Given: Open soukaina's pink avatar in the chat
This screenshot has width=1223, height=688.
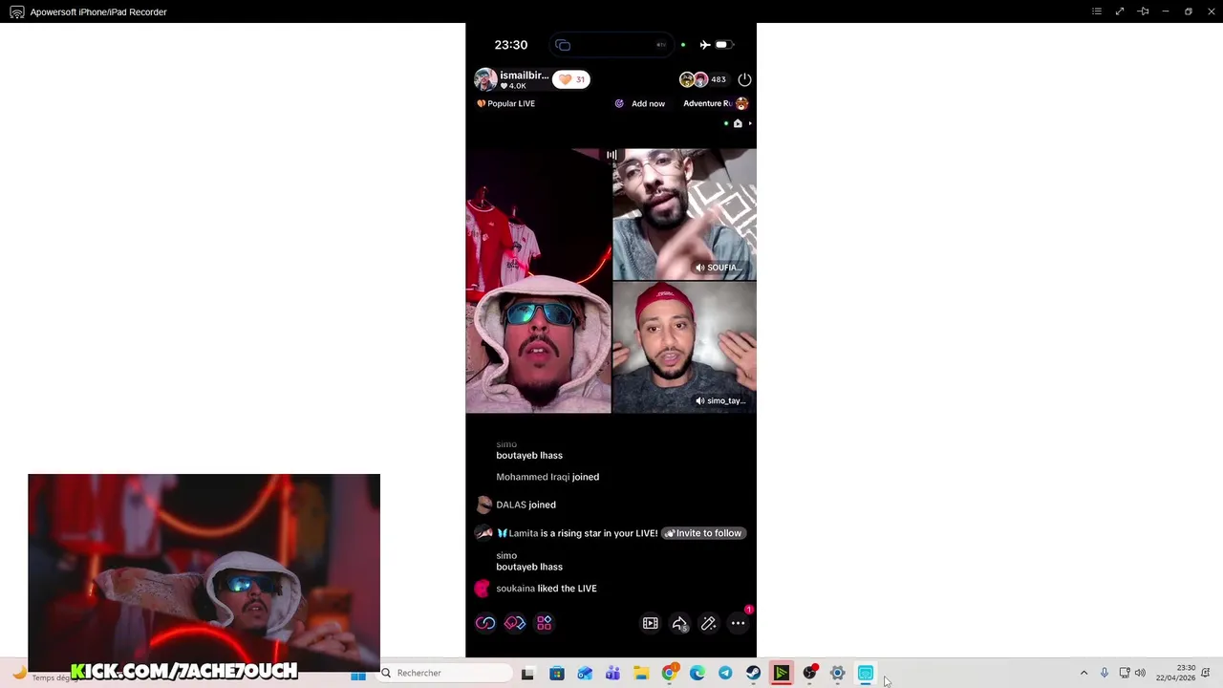Looking at the screenshot, I should tap(483, 589).
